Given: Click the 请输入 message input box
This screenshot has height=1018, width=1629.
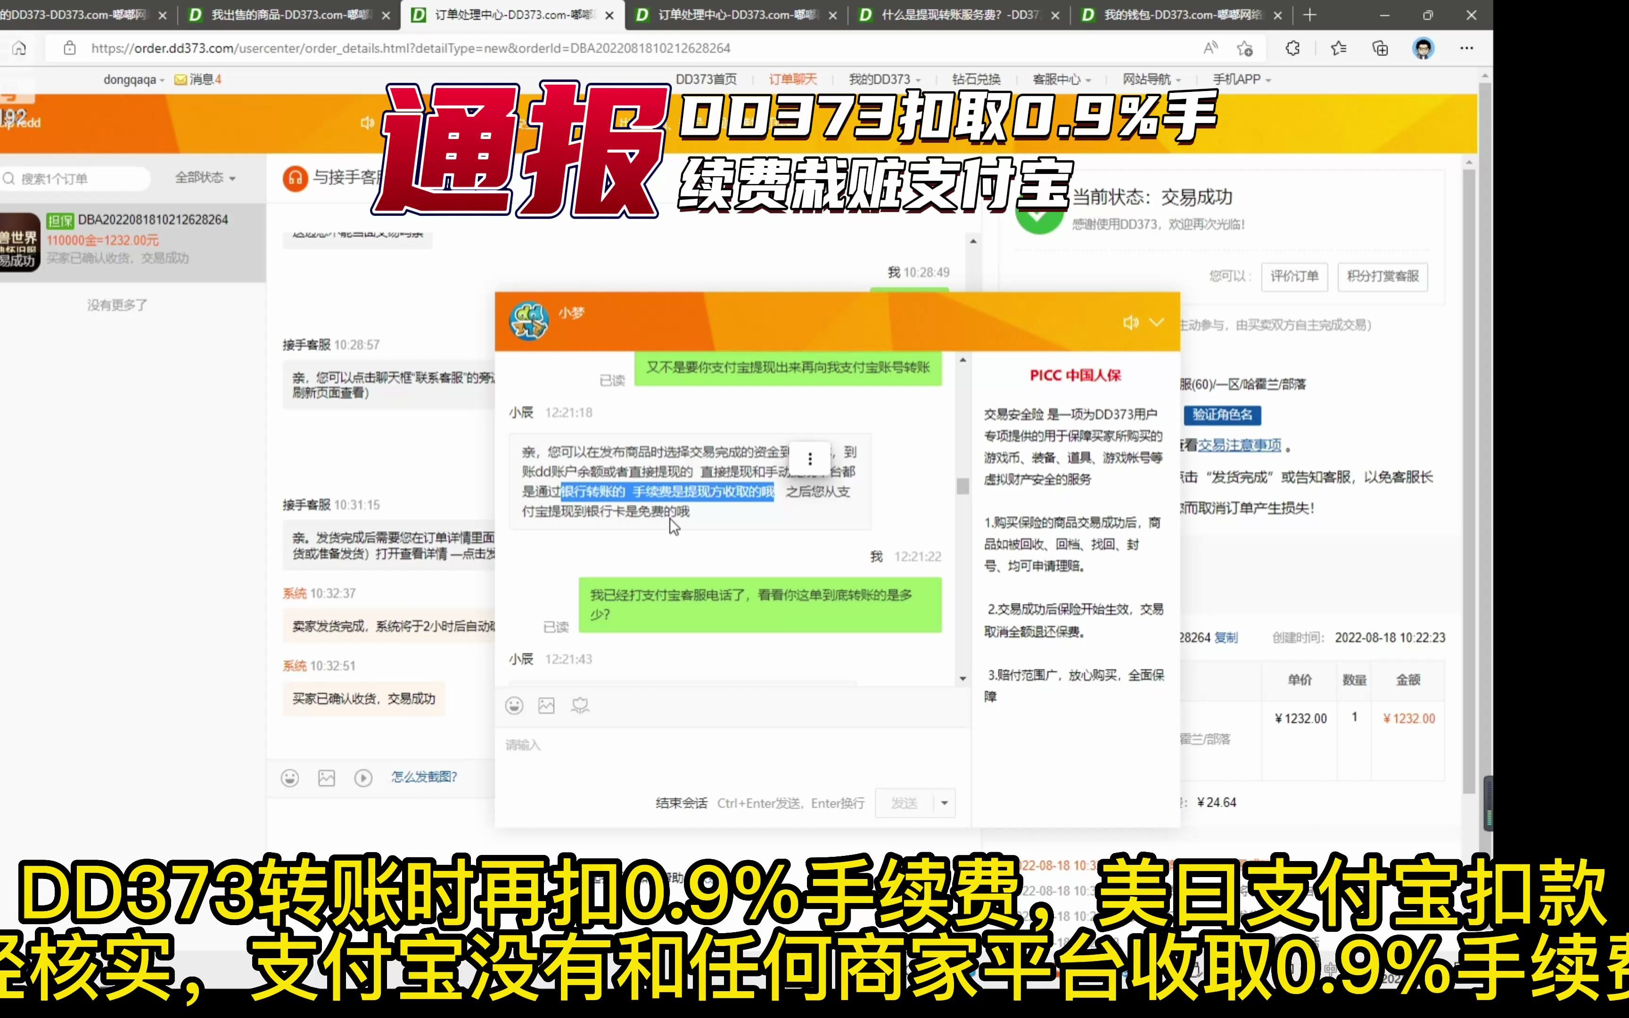Looking at the screenshot, I should coord(732,757).
